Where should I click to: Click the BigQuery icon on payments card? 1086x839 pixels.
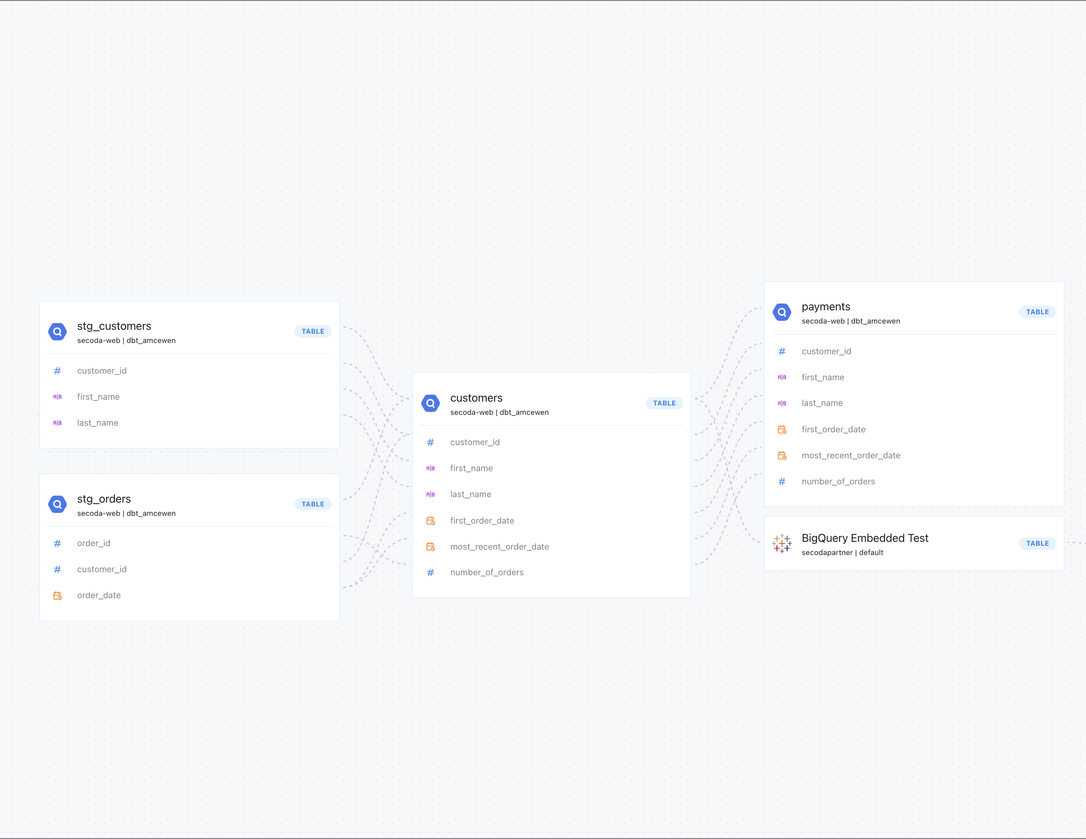782,312
